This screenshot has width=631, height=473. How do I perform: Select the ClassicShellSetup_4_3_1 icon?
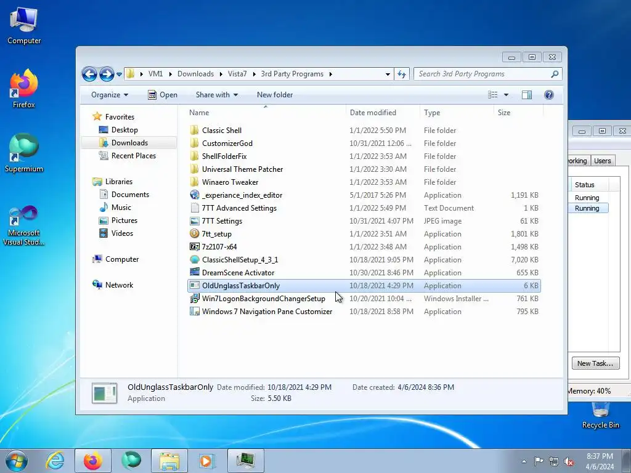pyautogui.click(x=194, y=259)
